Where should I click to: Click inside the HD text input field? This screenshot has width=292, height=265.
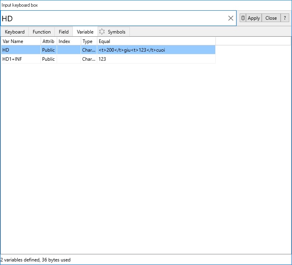pos(114,18)
